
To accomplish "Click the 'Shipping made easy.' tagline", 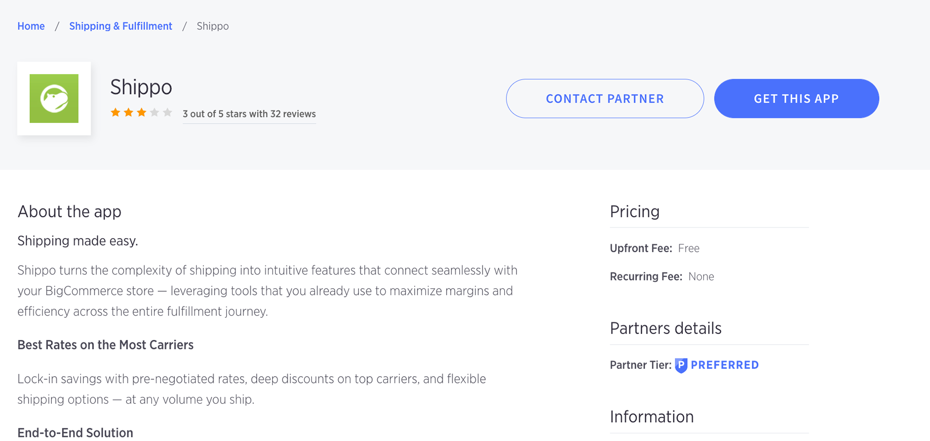I will [x=77, y=241].
